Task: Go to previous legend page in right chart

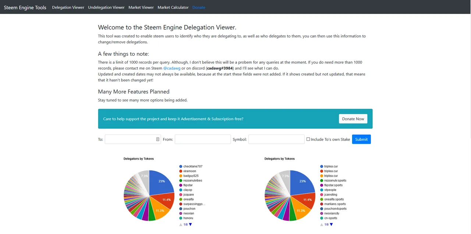Action: tap(322, 224)
